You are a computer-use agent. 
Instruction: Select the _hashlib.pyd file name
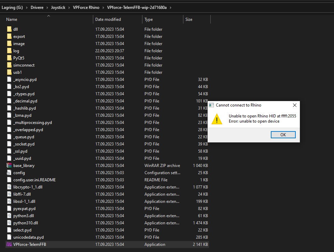(x=25, y=108)
